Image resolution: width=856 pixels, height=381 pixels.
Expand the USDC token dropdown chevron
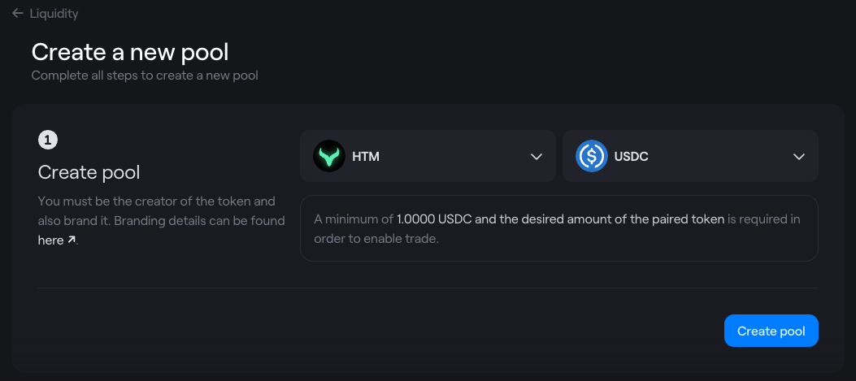pyautogui.click(x=798, y=157)
